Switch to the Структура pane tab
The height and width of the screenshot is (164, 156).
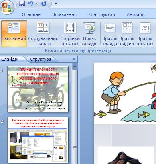click(x=41, y=59)
